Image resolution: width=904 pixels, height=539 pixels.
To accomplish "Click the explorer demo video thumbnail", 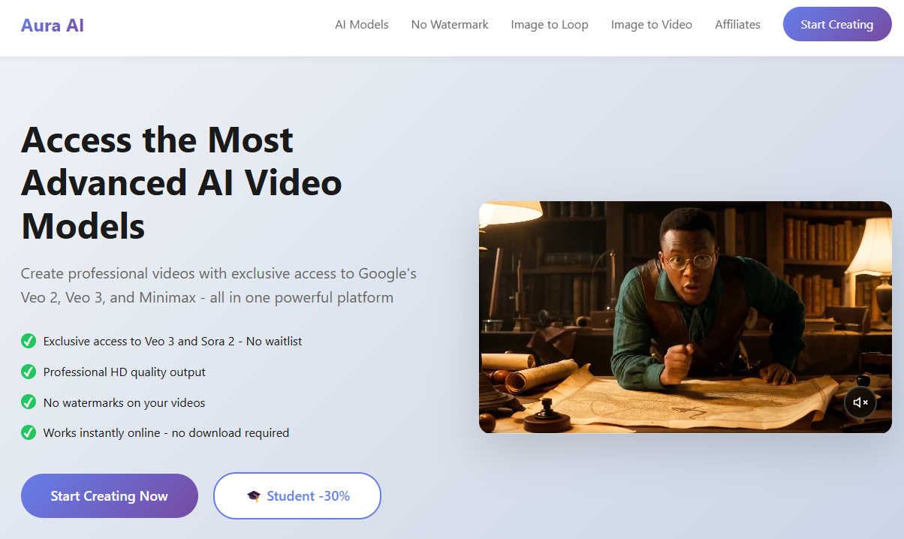I will [685, 315].
